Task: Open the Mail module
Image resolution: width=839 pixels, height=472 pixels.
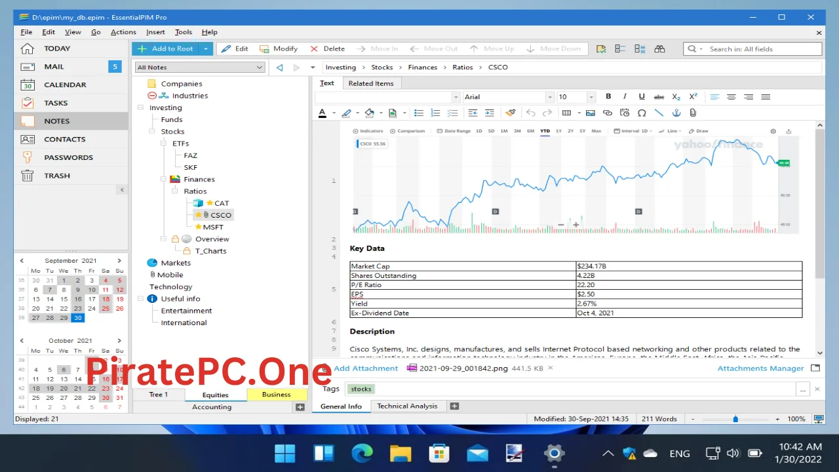Action: coord(71,66)
